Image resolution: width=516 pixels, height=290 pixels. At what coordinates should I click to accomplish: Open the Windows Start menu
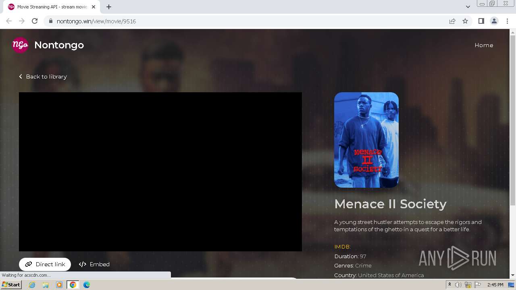point(11,285)
